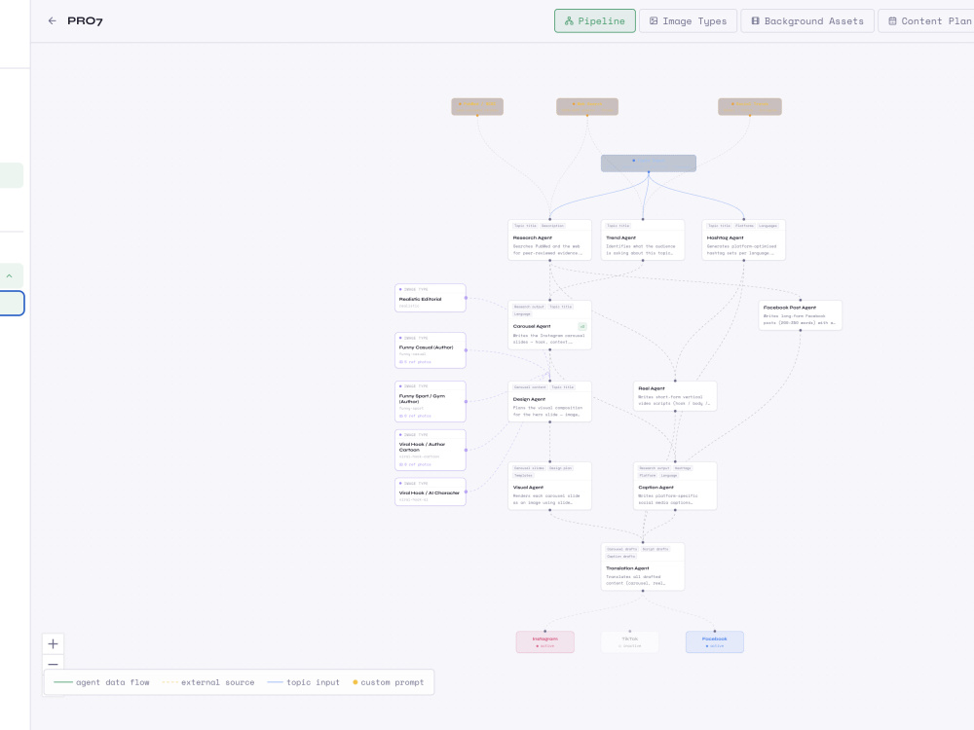Click the Viral Hook / AI Character connector dot
Viewport: 974px width, 730px height.
point(466,492)
